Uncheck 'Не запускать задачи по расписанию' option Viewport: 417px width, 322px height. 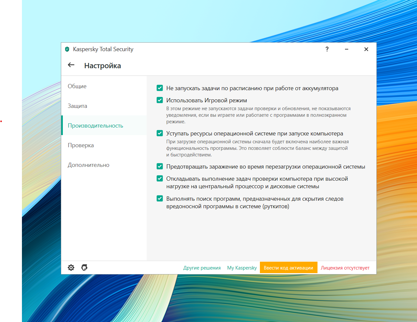(160, 88)
